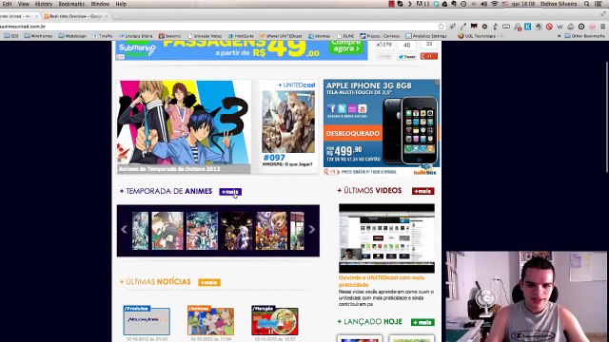Focus the address bar showing animeunited.com.br
Screen dimensions: 609x342
pos(218,27)
